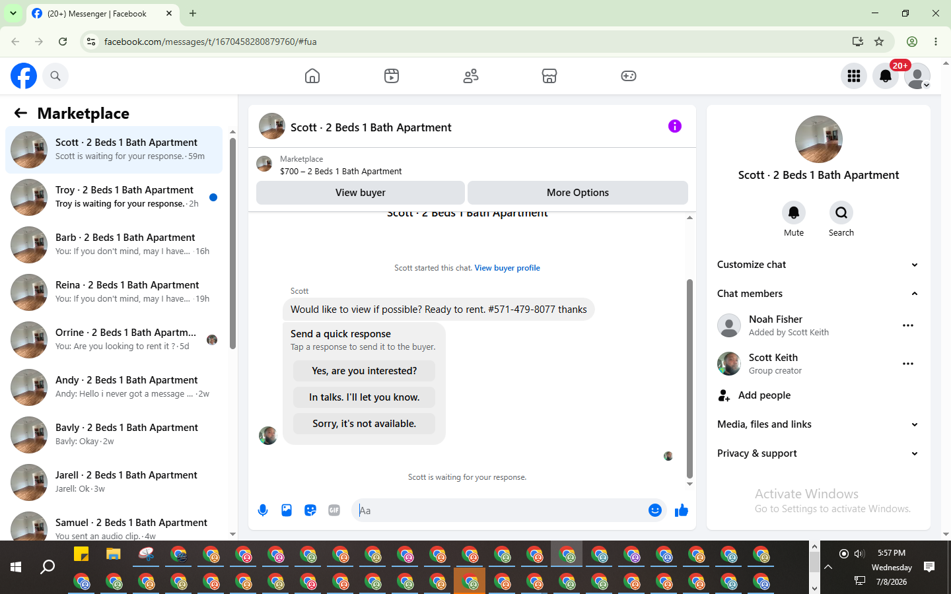Open the View buyer profile link
951x594 pixels.
507,268
